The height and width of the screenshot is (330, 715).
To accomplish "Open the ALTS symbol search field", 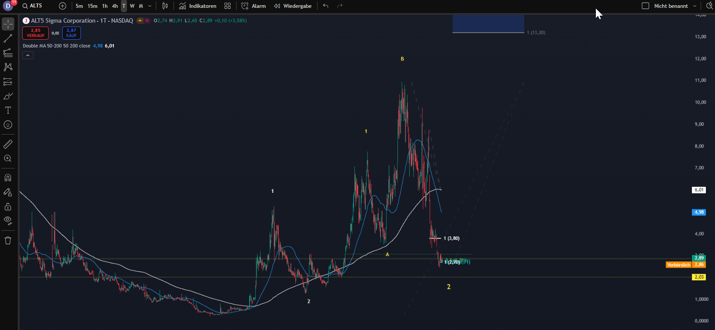I will click(33, 6).
